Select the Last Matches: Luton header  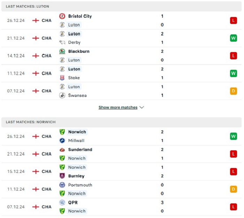pyautogui.click(x=121, y=6)
